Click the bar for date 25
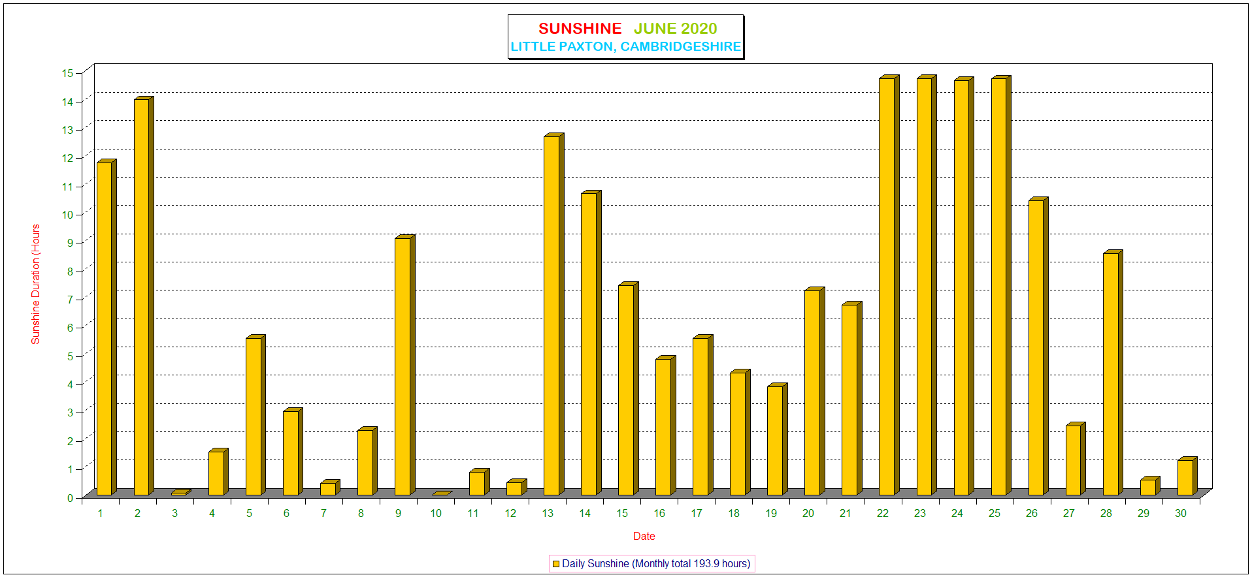 pyautogui.click(x=1001, y=285)
